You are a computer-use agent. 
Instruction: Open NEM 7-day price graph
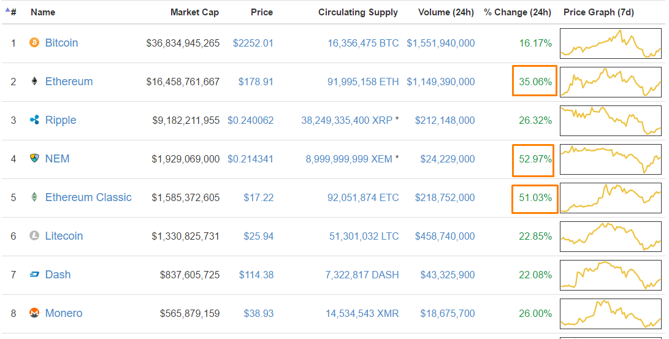pyautogui.click(x=611, y=159)
